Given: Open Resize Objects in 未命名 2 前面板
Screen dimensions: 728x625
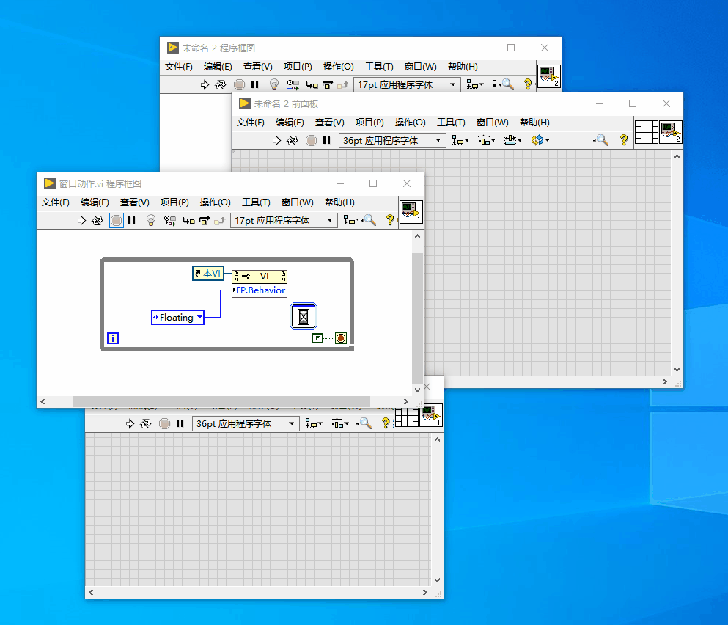Looking at the screenshot, I should click(512, 140).
